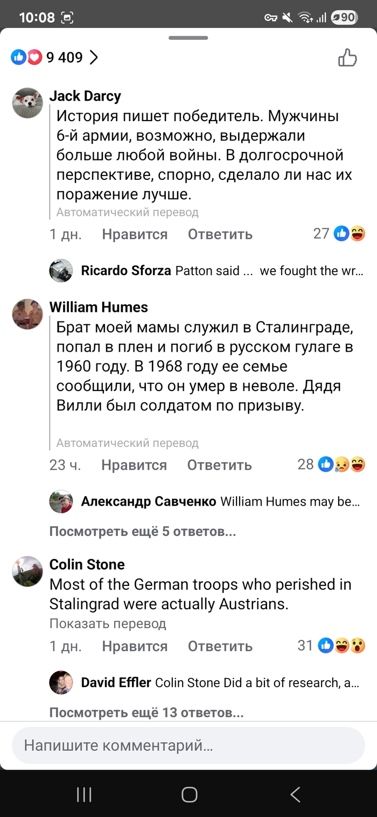Tap the thumbs-up like icon at top right

coord(347,58)
